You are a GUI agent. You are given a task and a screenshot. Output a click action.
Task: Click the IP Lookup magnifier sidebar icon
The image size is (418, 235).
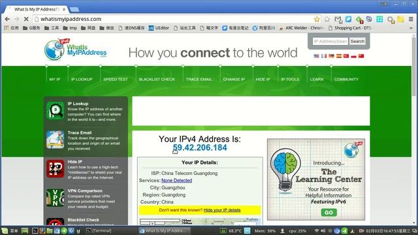(x=55, y=110)
